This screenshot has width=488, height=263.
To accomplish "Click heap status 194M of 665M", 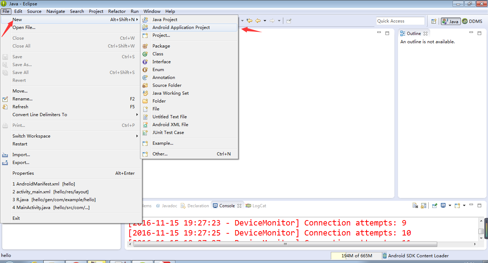I will coord(356,255).
